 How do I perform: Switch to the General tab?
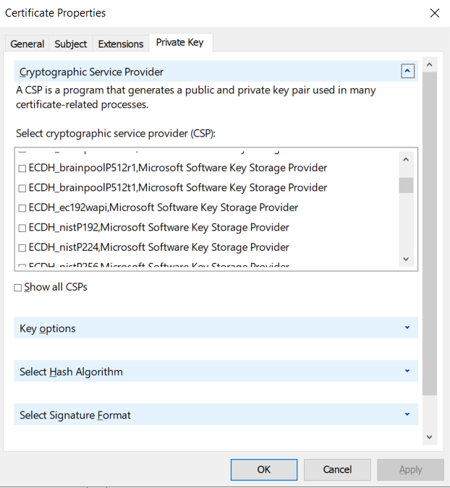click(x=27, y=44)
